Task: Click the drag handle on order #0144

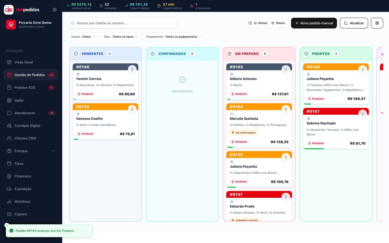Action: click(286, 109)
